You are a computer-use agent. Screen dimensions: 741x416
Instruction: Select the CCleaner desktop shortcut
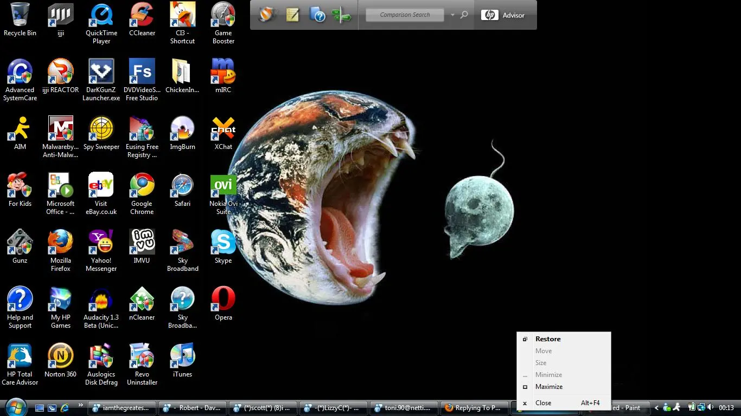[x=142, y=16]
